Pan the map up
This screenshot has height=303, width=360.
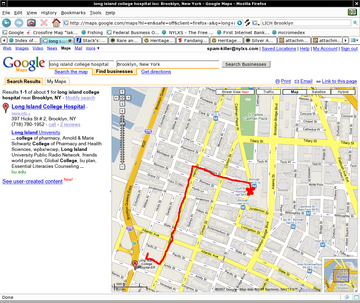(x=122, y=92)
